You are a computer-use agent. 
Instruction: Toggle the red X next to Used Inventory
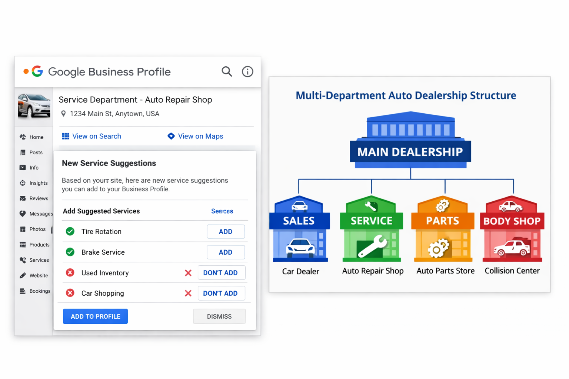[70, 272]
